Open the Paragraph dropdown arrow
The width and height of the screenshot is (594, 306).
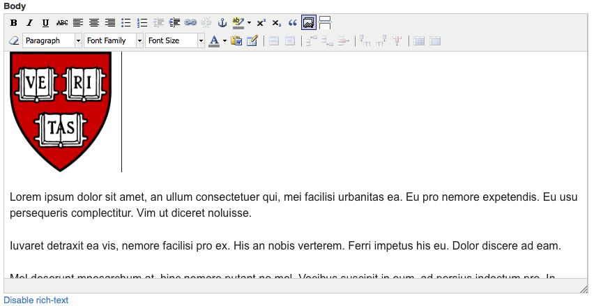78,40
